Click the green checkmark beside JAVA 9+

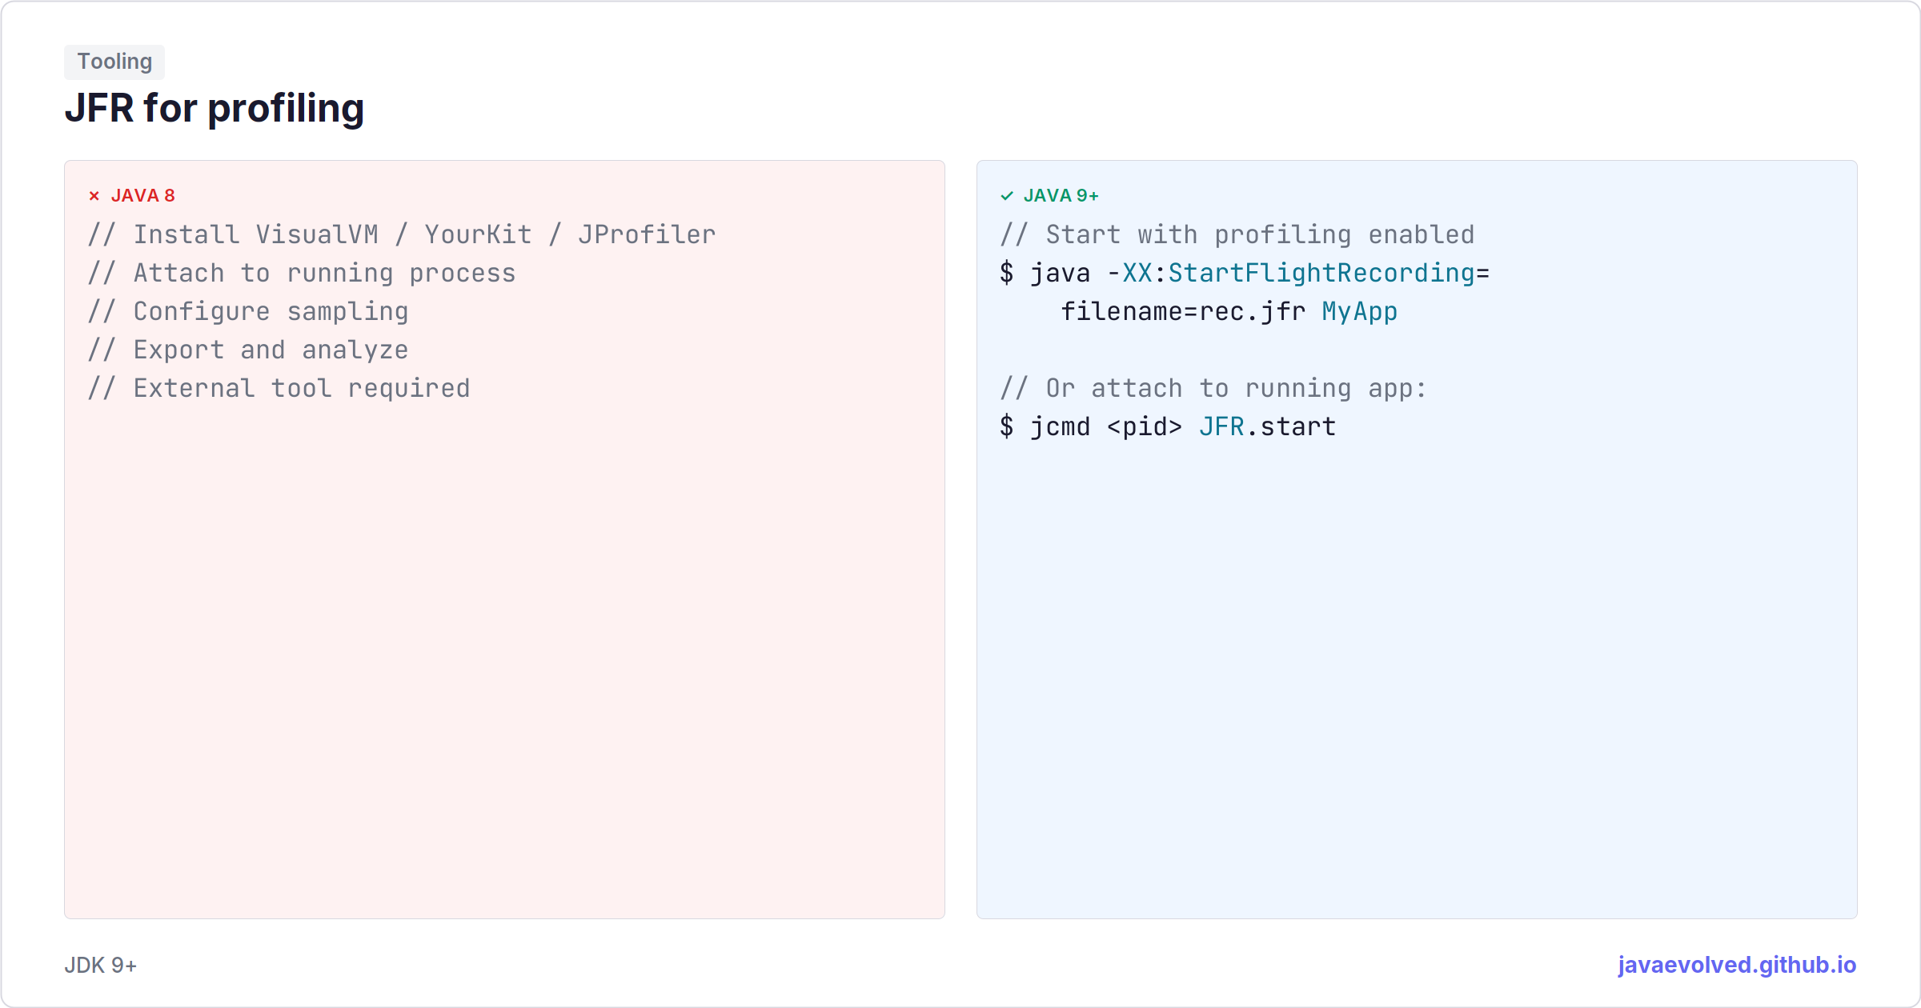click(x=1007, y=196)
